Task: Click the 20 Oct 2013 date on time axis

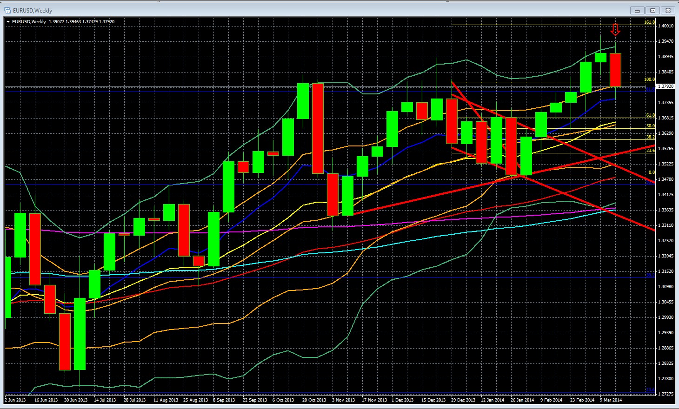Action: click(314, 400)
